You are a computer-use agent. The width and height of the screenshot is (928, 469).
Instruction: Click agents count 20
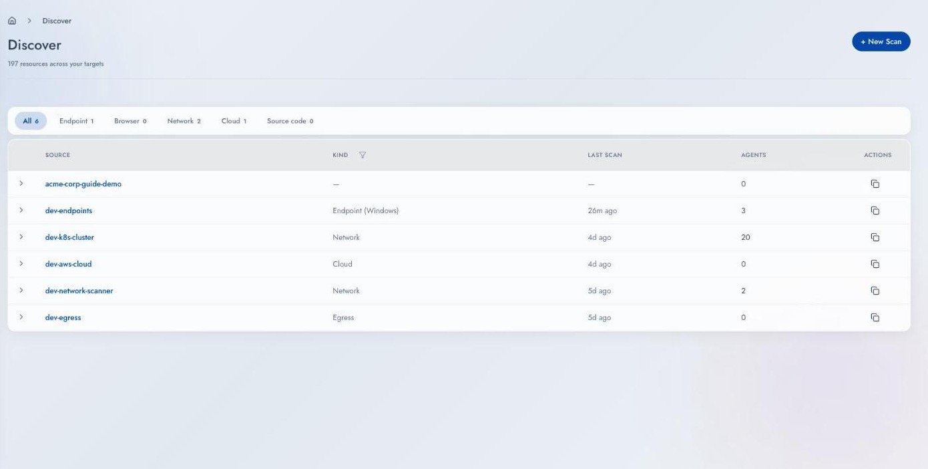pos(746,237)
